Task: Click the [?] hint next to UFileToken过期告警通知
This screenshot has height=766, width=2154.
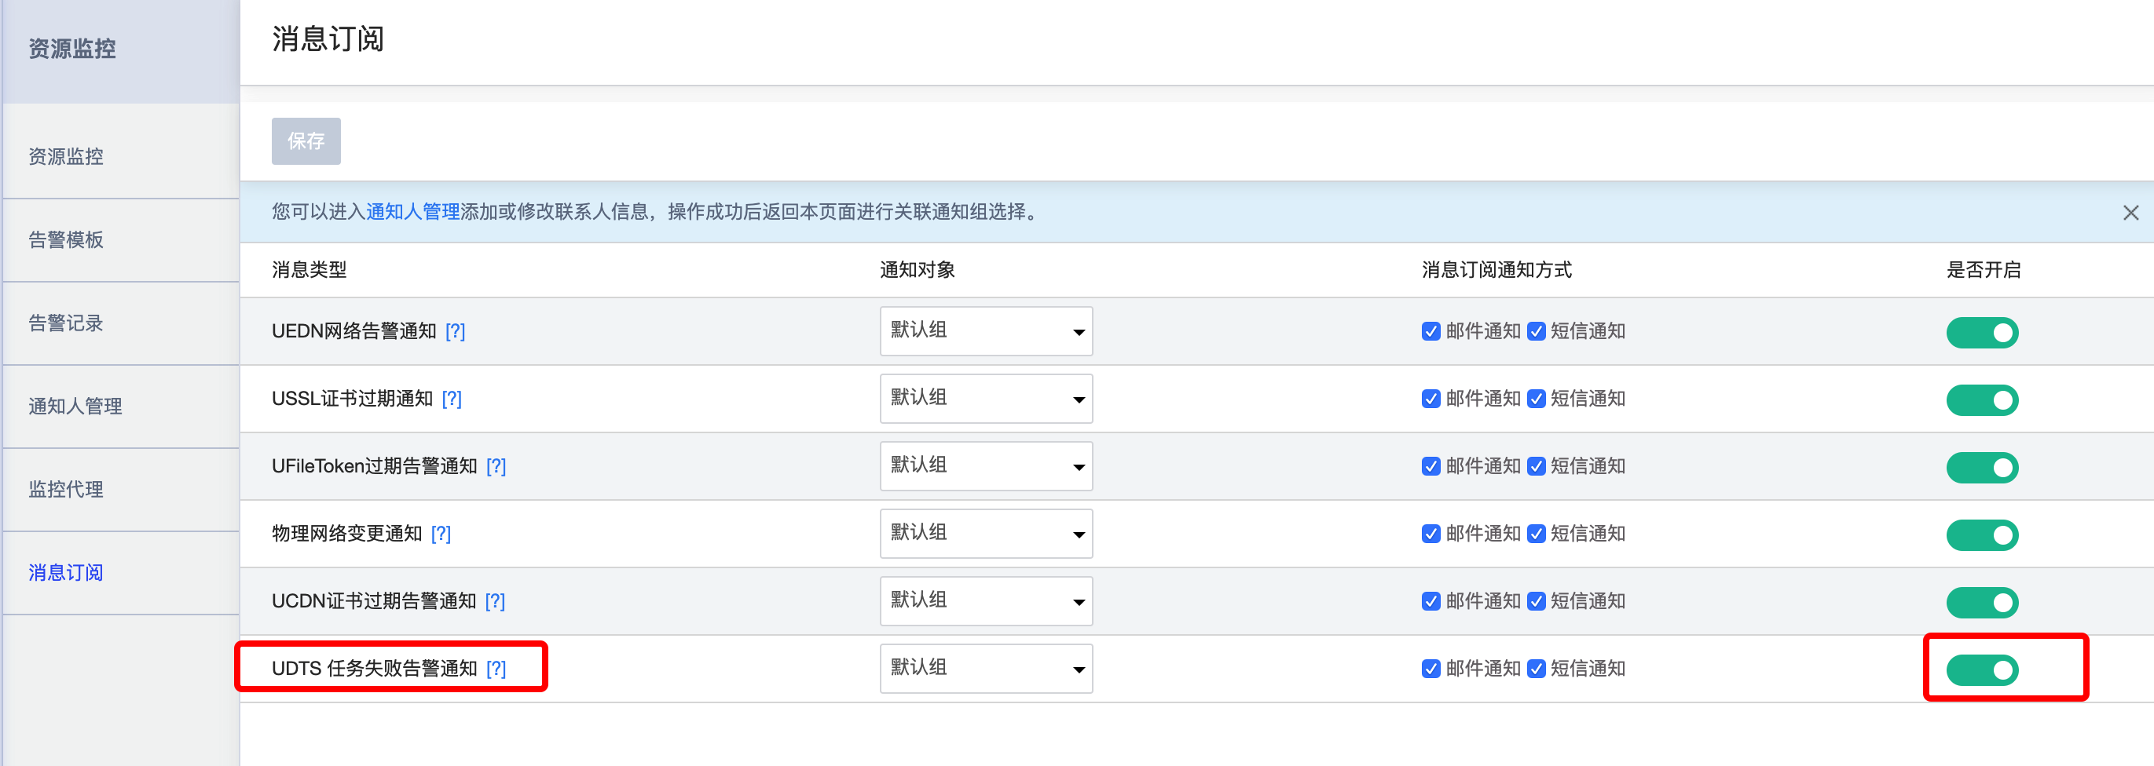Action: (x=496, y=467)
